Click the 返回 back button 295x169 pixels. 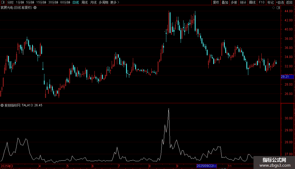(x=289, y=2)
